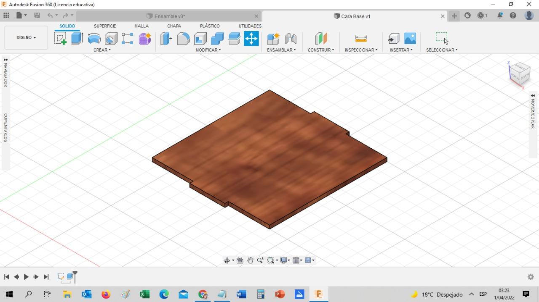Screen dimensions: 539x302
Task: Expand the NAVEGADOR side panel
Action: [x=5, y=72]
